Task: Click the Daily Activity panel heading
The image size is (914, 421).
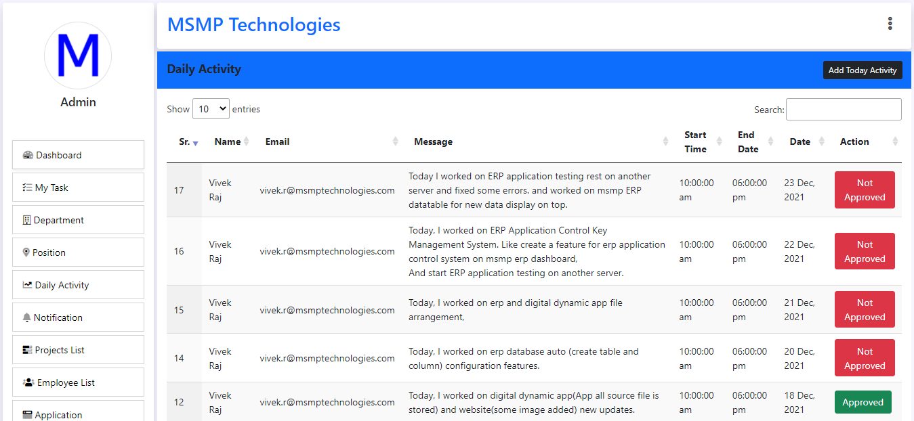Action: [204, 69]
